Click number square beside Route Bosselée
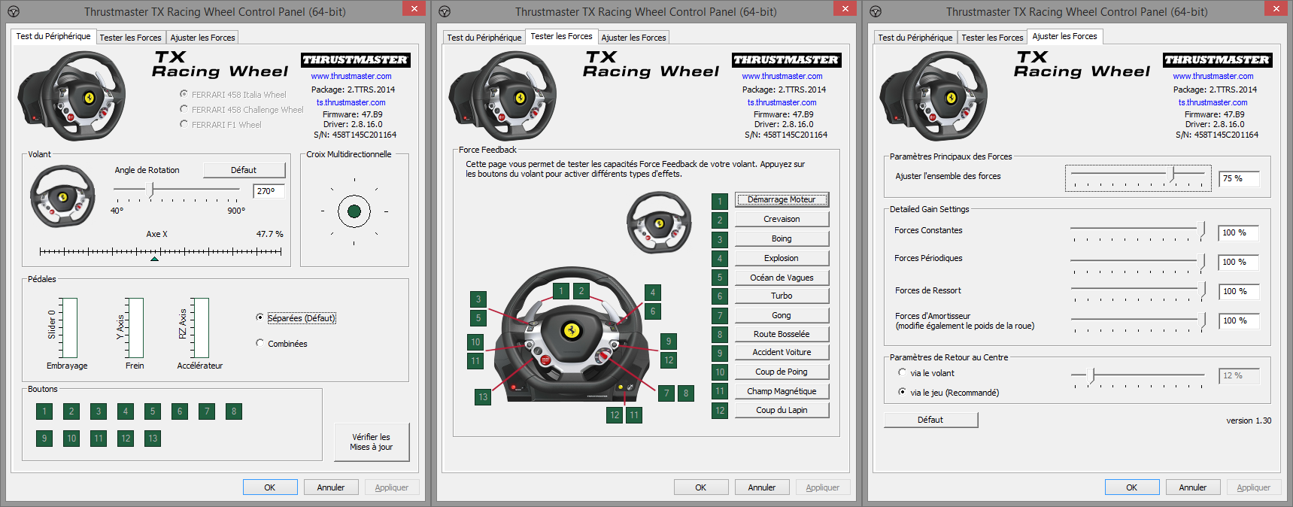 (720, 335)
